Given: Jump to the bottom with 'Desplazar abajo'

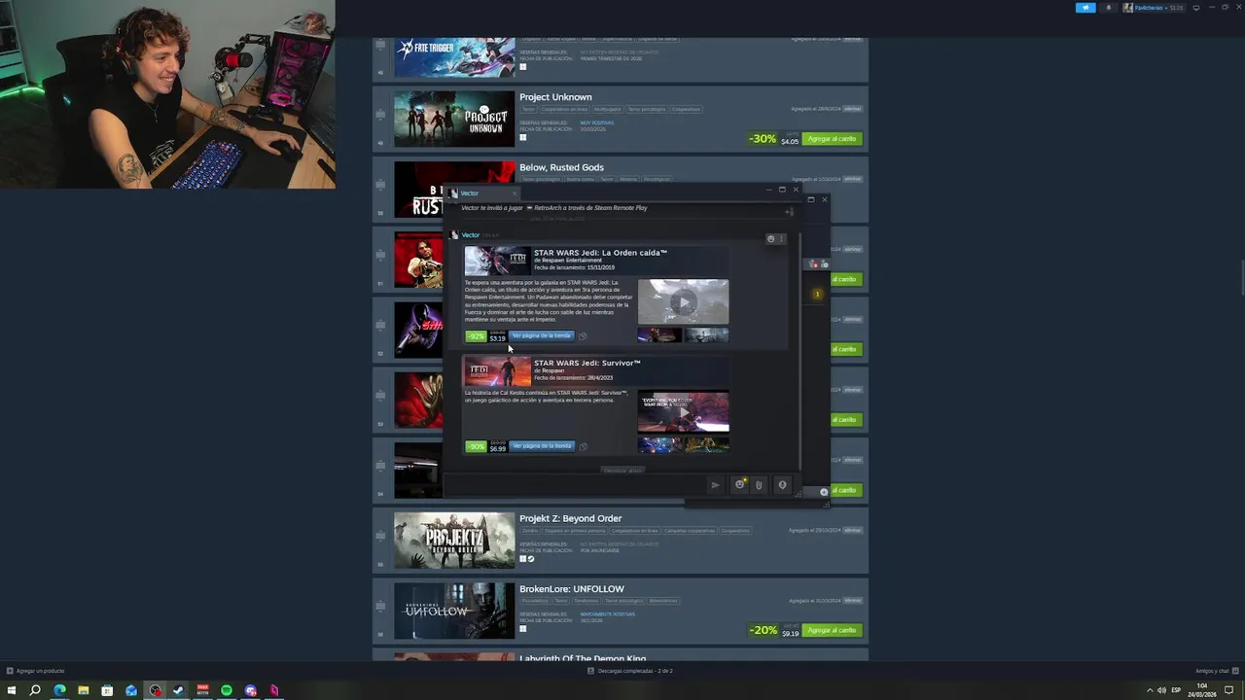Looking at the screenshot, I should (x=622, y=471).
